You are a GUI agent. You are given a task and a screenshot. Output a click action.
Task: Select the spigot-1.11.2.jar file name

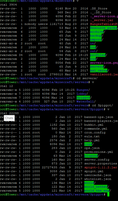pyautogui.click(x=100, y=167)
